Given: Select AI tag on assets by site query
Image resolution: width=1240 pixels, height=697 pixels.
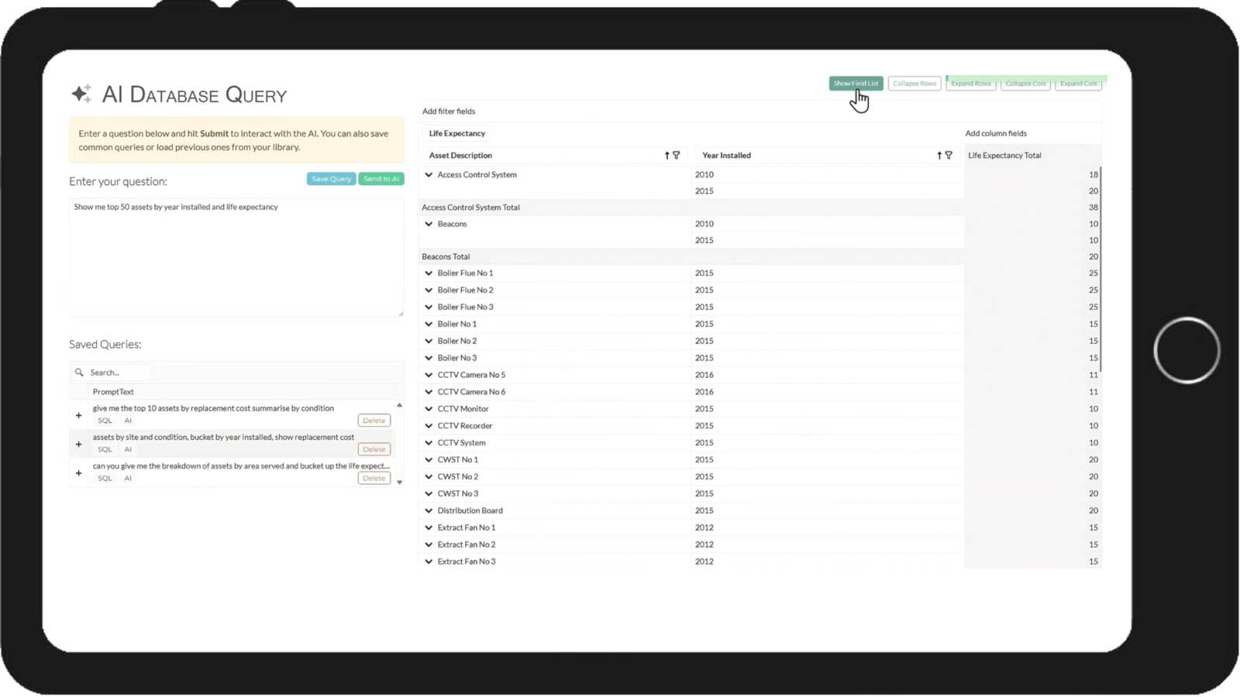Looking at the screenshot, I should coord(128,449).
